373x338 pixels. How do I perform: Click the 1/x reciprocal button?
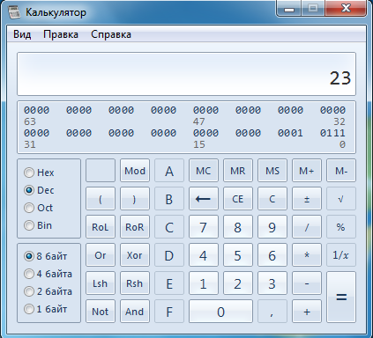coord(341,255)
